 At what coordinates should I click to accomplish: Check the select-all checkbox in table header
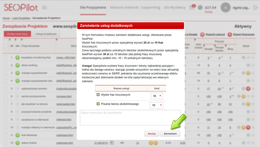click(6, 46)
